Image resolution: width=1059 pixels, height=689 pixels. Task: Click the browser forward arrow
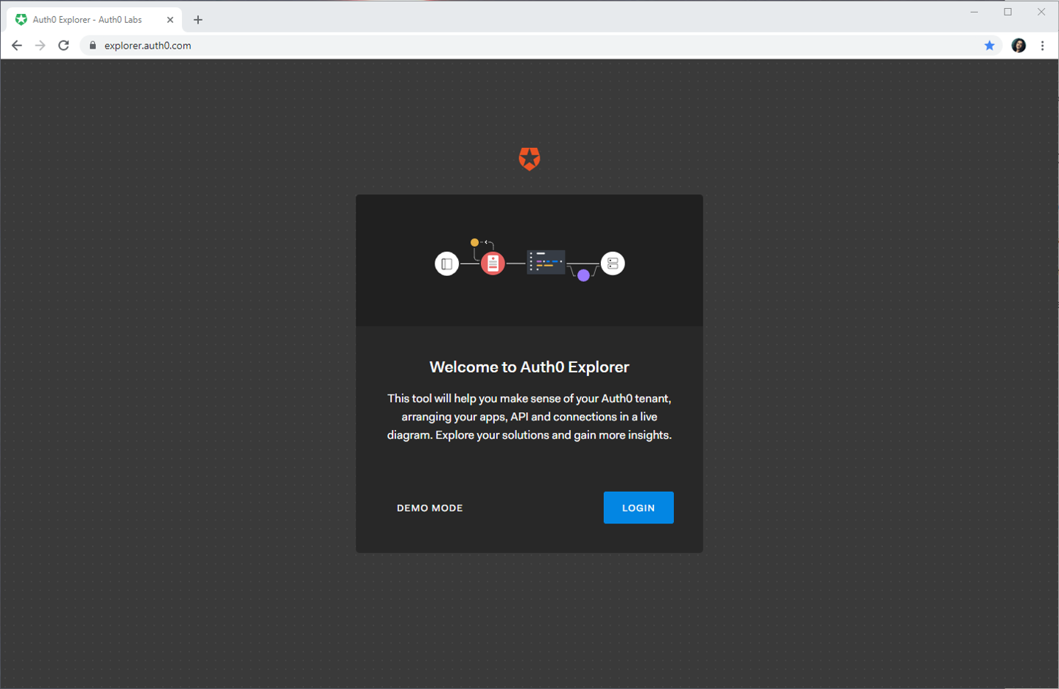click(41, 46)
